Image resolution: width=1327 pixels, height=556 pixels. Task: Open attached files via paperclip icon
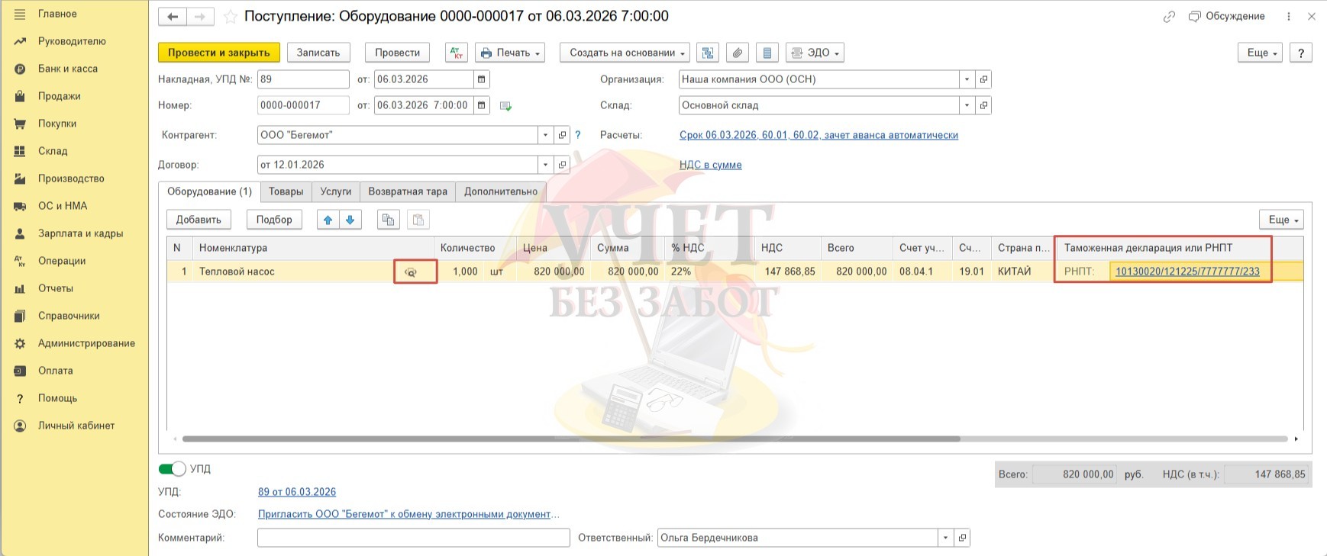pos(737,53)
